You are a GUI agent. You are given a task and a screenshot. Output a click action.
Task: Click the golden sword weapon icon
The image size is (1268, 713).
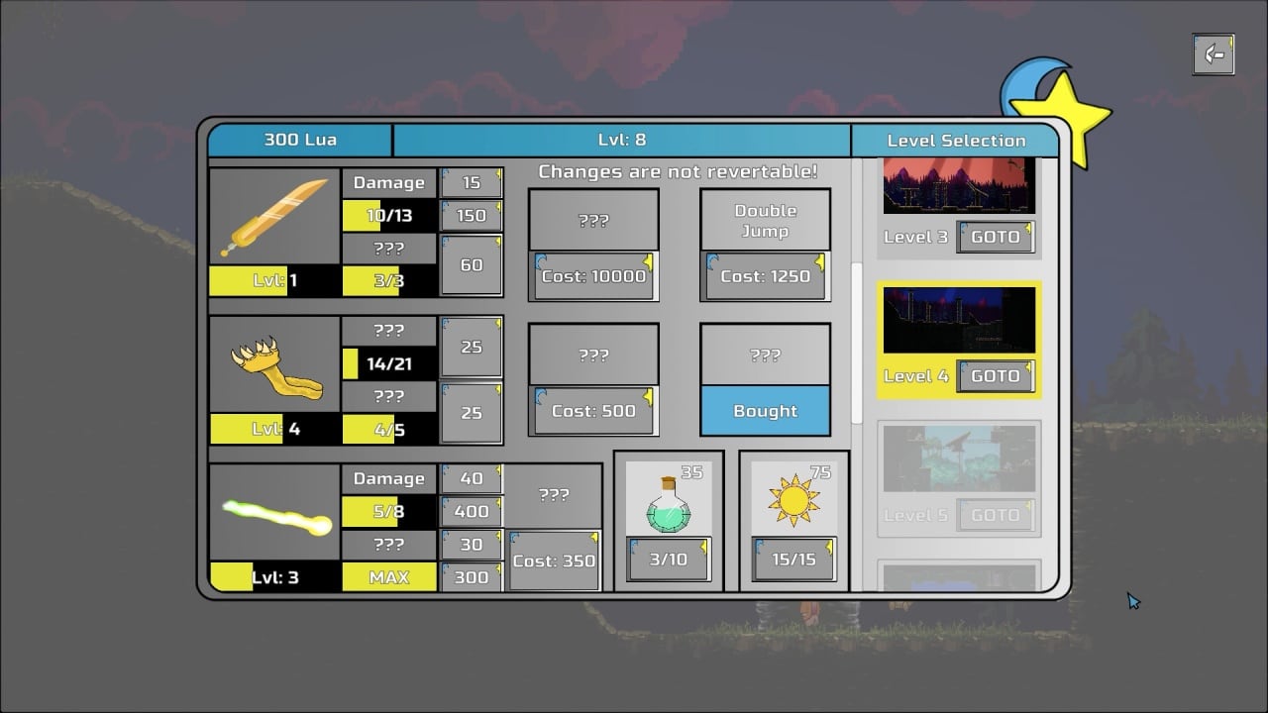274,216
